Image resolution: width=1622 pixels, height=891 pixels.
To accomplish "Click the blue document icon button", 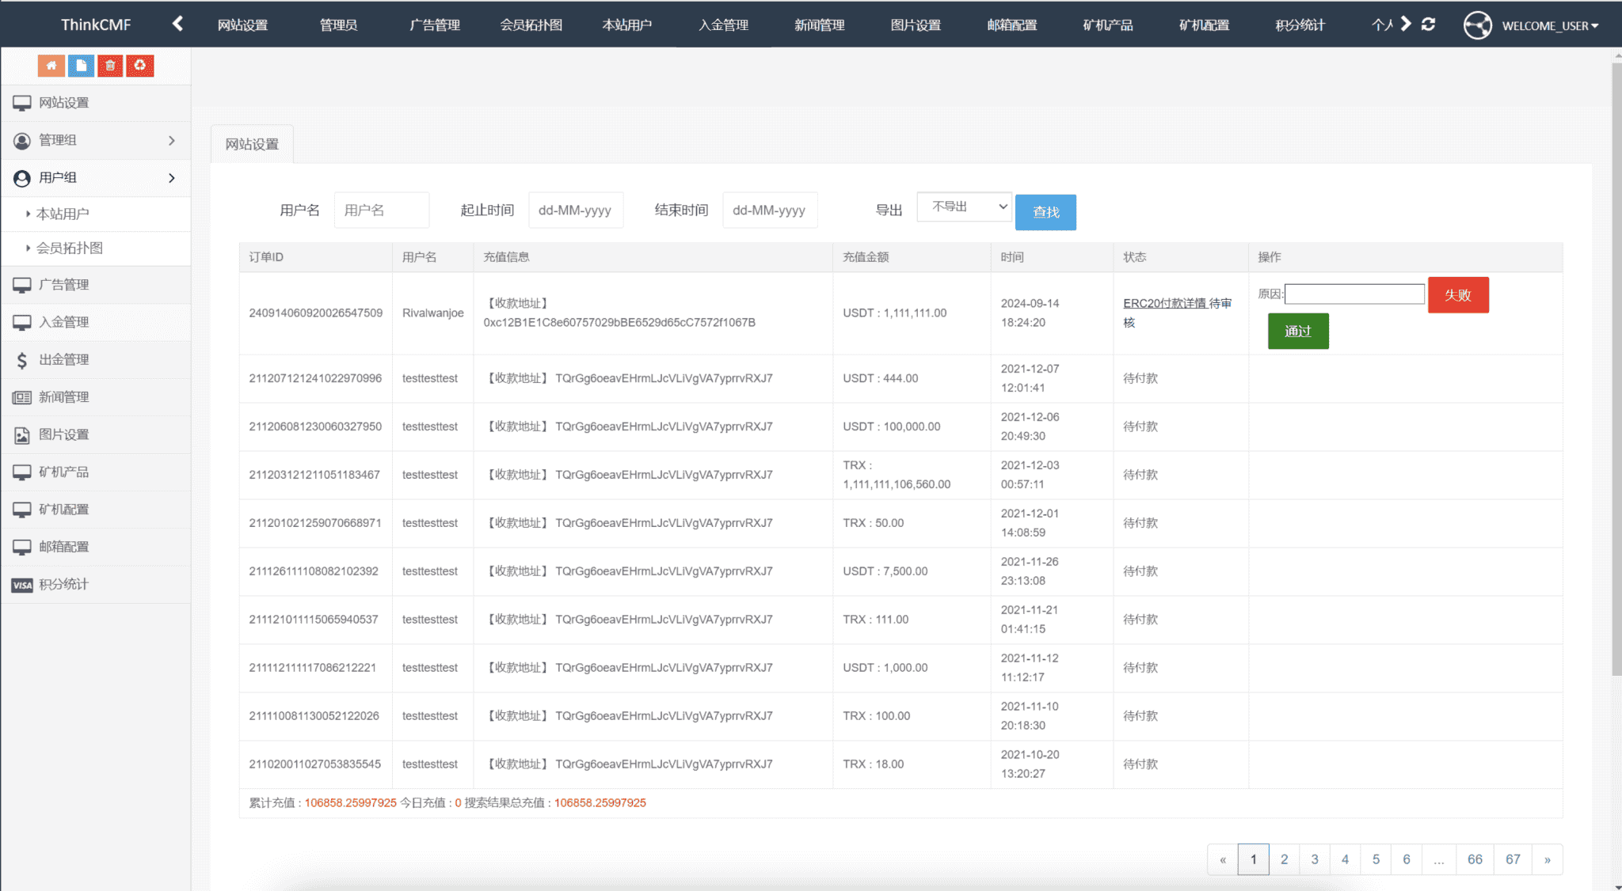I will tap(81, 66).
